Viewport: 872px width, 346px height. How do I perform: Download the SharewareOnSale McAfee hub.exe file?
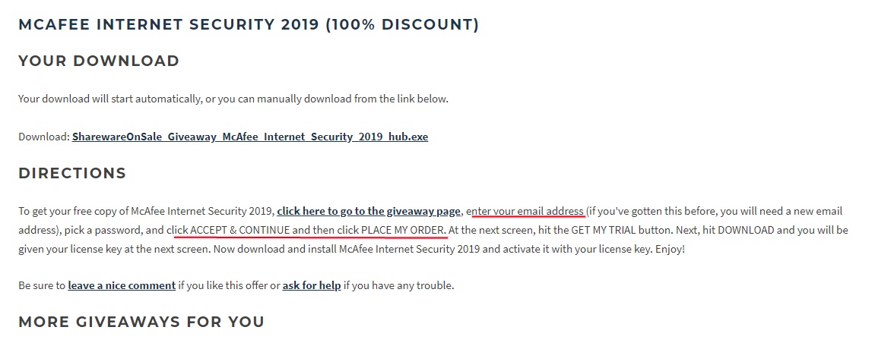tap(249, 137)
